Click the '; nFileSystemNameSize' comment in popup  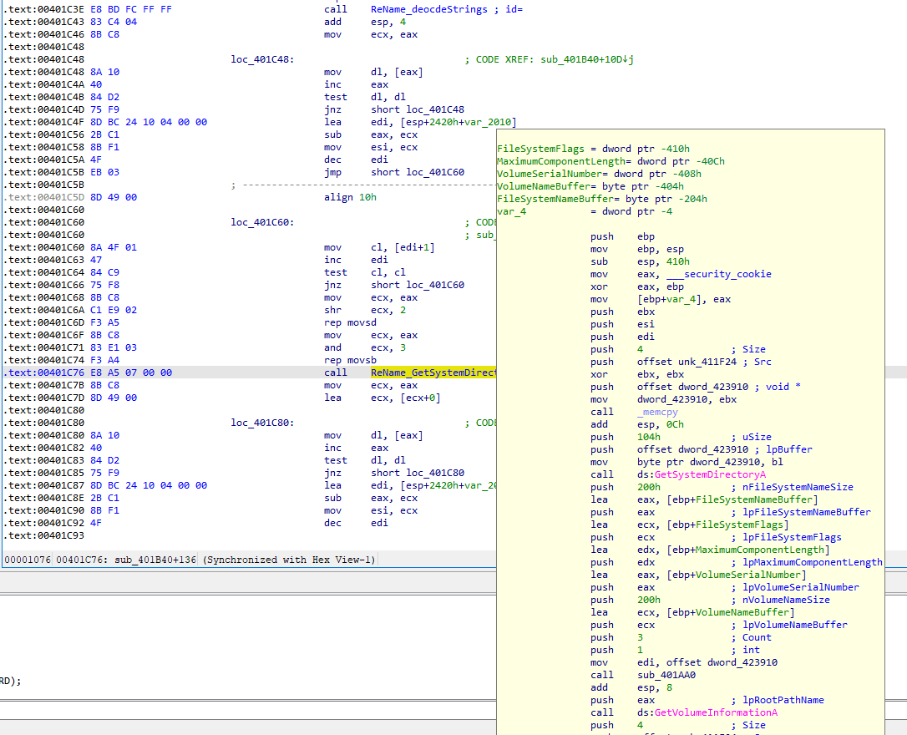tap(793, 487)
